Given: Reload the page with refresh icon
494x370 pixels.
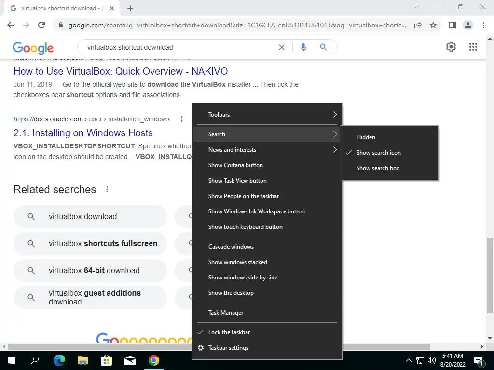Looking at the screenshot, I should pyautogui.click(x=41, y=25).
